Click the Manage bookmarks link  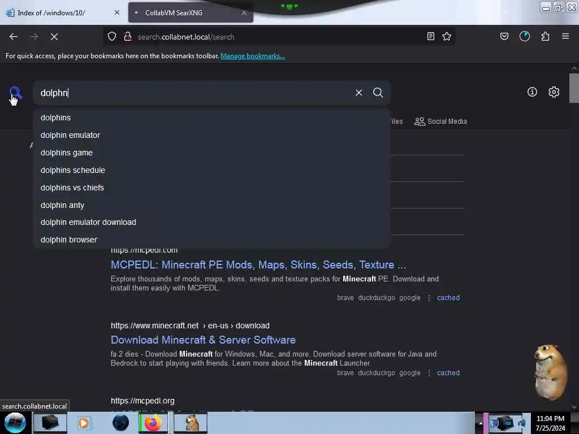(x=253, y=56)
